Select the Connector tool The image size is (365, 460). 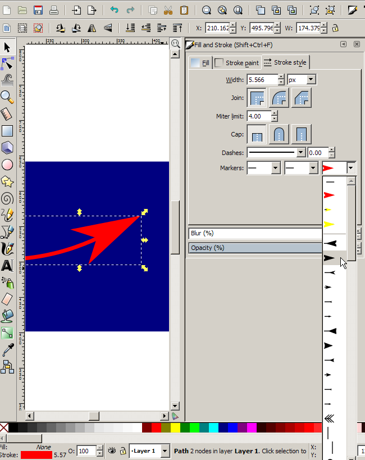[7, 333]
